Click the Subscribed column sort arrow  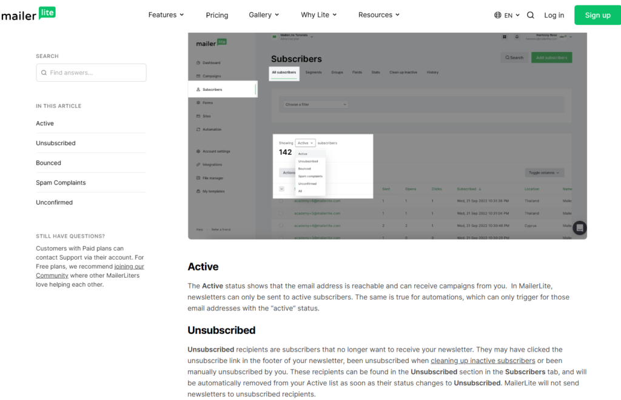point(480,189)
